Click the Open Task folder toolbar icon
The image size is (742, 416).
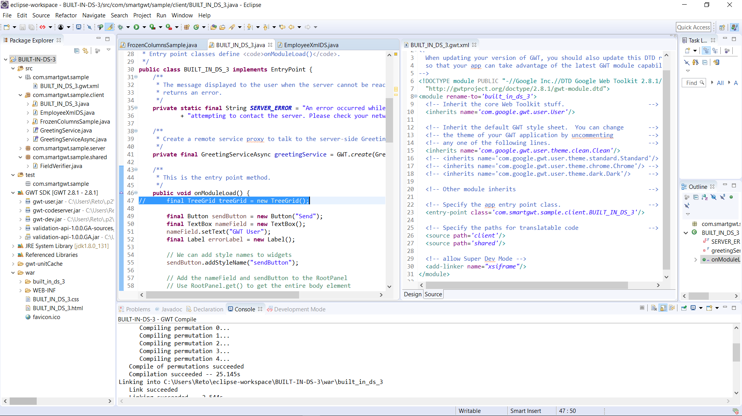pos(222,27)
